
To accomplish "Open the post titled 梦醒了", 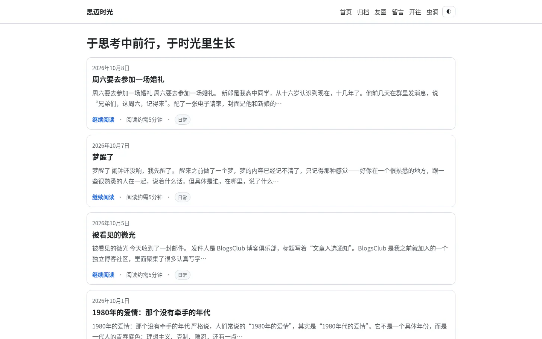I will point(103,157).
